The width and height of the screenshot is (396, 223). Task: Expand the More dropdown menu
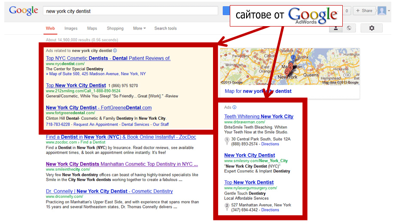click(x=140, y=28)
